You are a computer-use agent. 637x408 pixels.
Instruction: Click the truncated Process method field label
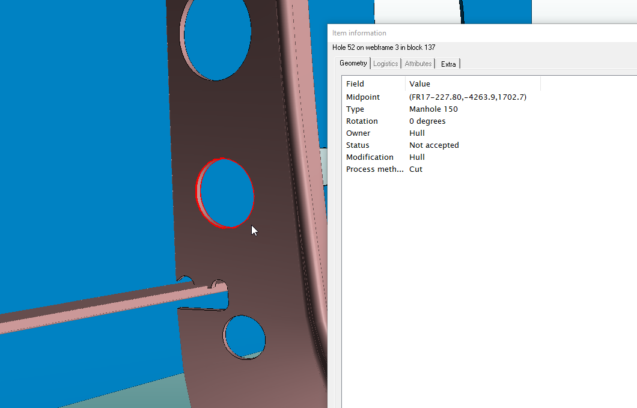[374, 169]
